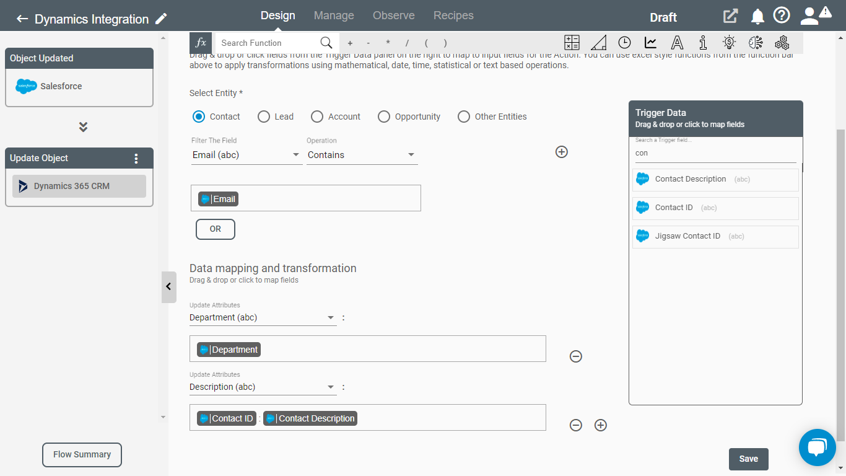
Task: Open AI brain functions icon
Action: (756, 42)
